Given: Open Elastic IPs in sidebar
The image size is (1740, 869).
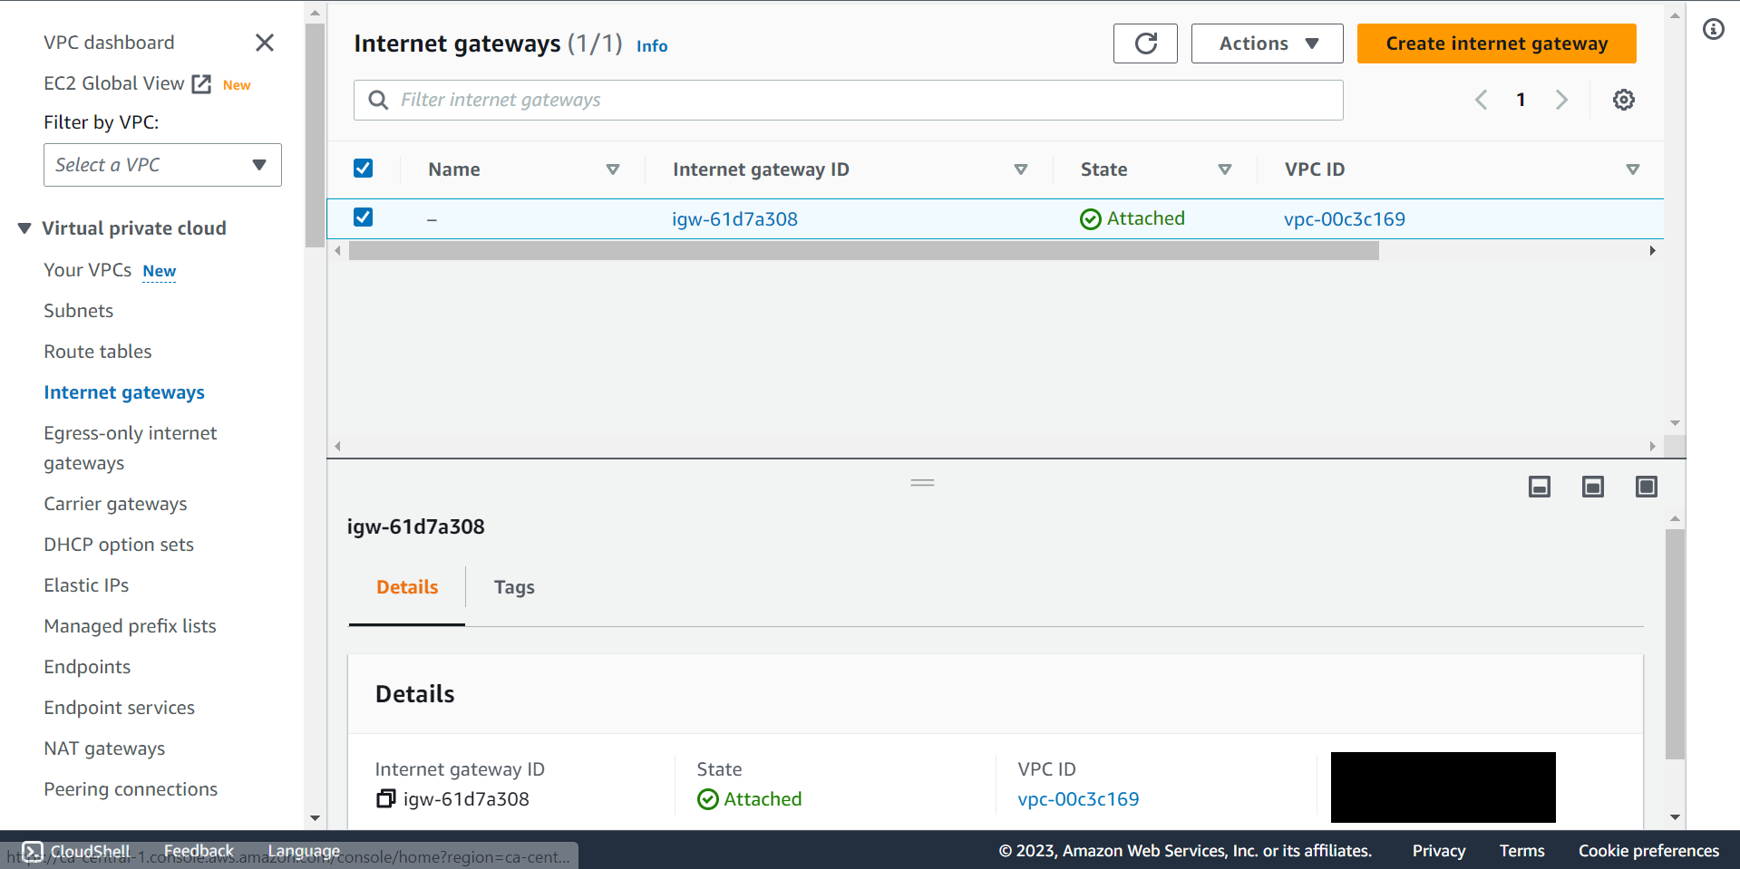Looking at the screenshot, I should tap(86, 585).
